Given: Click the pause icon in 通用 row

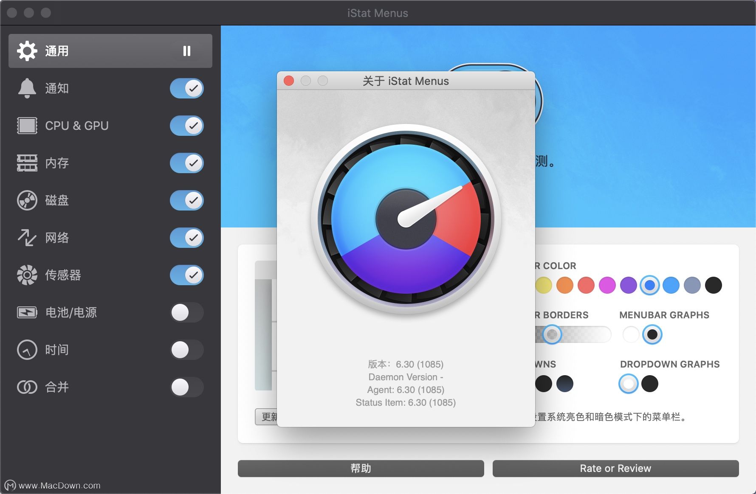Looking at the screenshot, I should (x=187, y=51).
